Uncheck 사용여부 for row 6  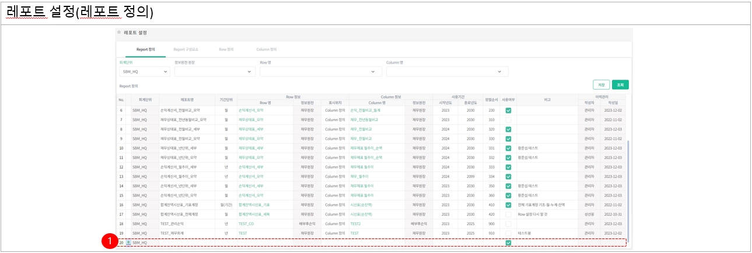pyautogui.click(x=508, y=110)
